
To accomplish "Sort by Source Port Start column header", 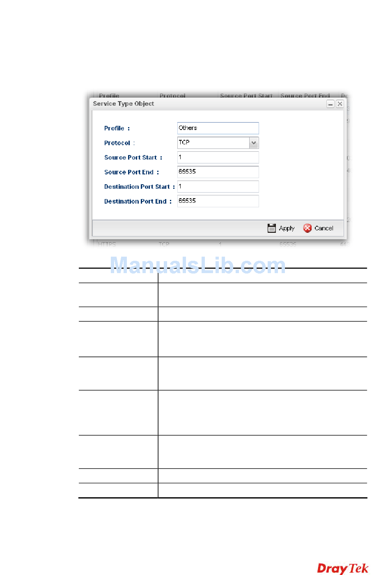I will pos(246,95).
